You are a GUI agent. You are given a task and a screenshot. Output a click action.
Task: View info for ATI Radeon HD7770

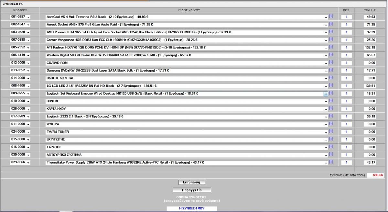(x=331, y=47)
